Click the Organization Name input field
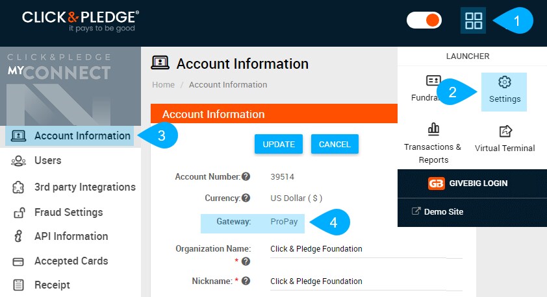Image resolution: width=547 pixels, height=297 pixels. (366, 249)
